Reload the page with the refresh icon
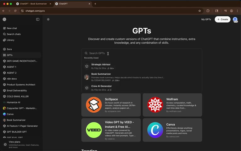This screenshot has width=241, height=151. (15, 11)
